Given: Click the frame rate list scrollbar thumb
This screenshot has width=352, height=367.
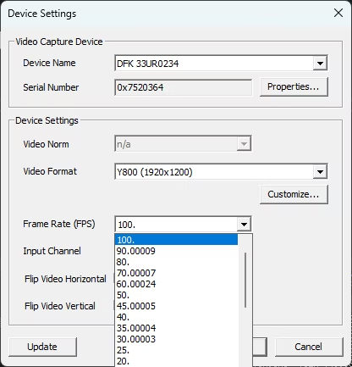Looking at the screenshot, I should click(245, 280).
